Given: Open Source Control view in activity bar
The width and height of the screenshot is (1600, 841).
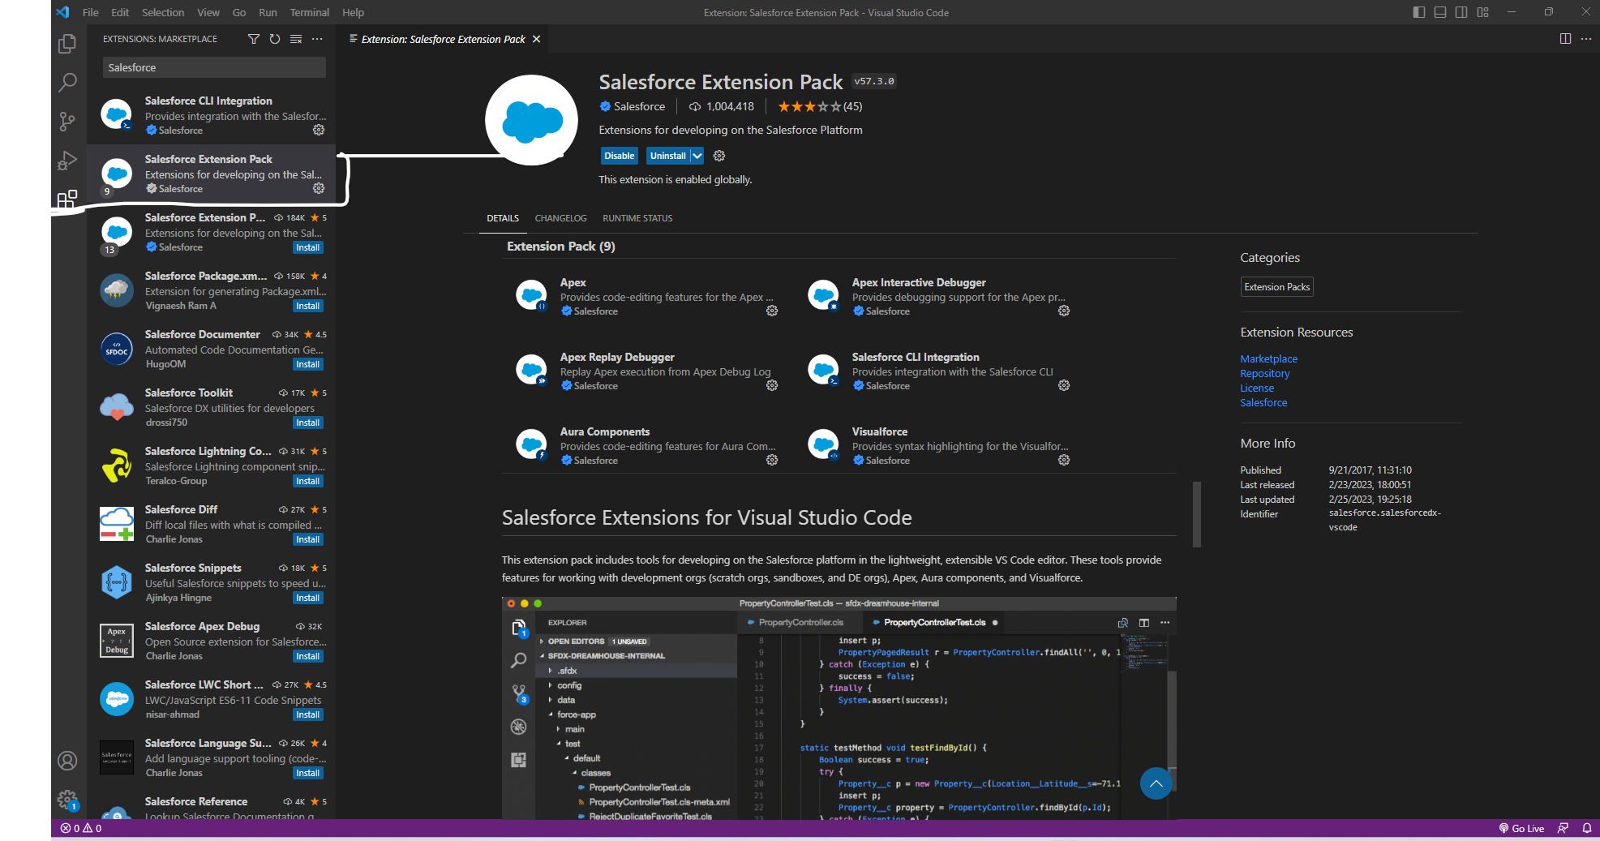Looking at the screenshot, I should tap(67, 122).
